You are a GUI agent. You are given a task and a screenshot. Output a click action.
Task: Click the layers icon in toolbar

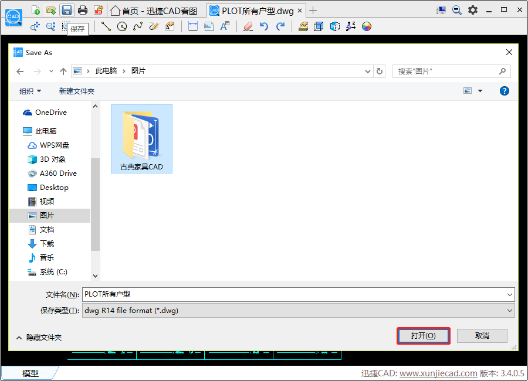click(x=303, y=26)
